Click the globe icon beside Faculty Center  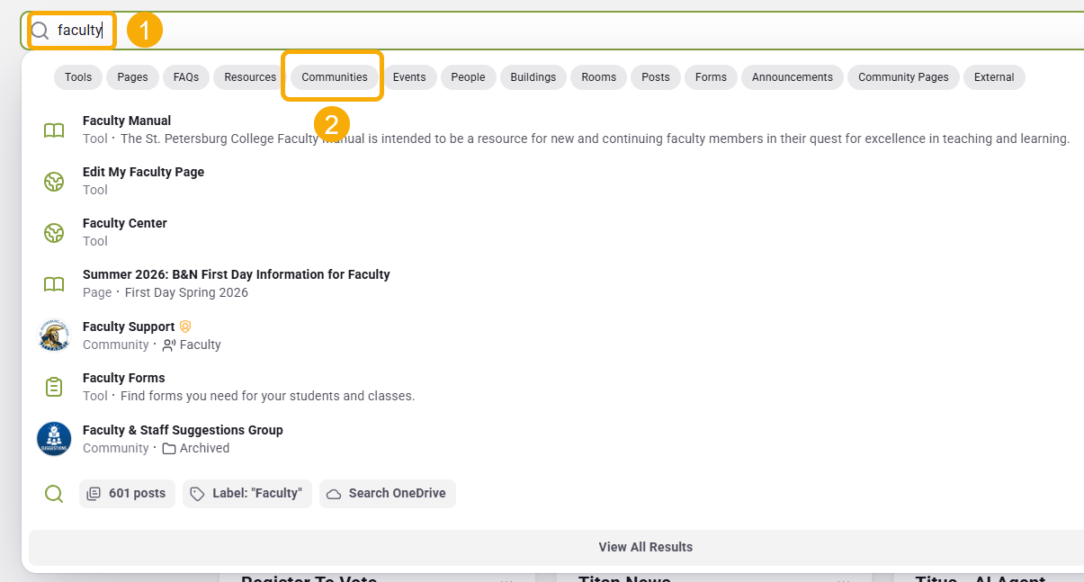(54, 233)
